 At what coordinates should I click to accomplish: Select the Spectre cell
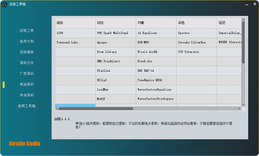click(x=197, y=33)
